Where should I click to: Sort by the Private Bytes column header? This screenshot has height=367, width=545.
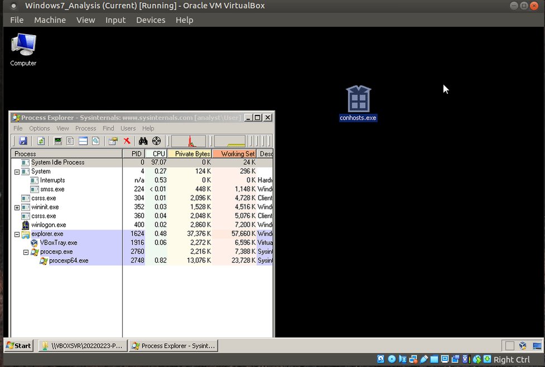point(190,154)
